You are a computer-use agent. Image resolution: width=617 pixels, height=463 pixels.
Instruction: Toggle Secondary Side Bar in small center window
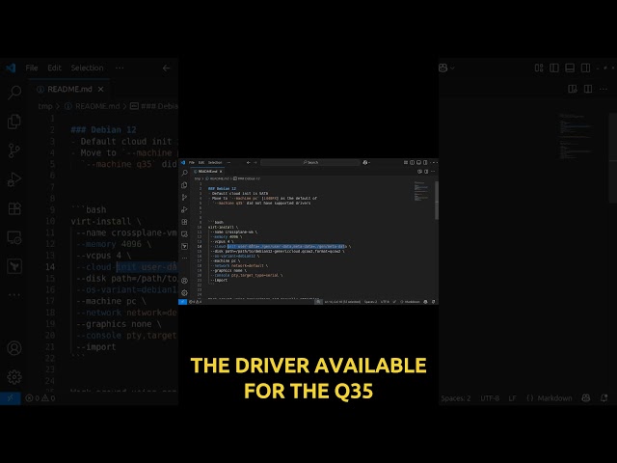(425, 162)
